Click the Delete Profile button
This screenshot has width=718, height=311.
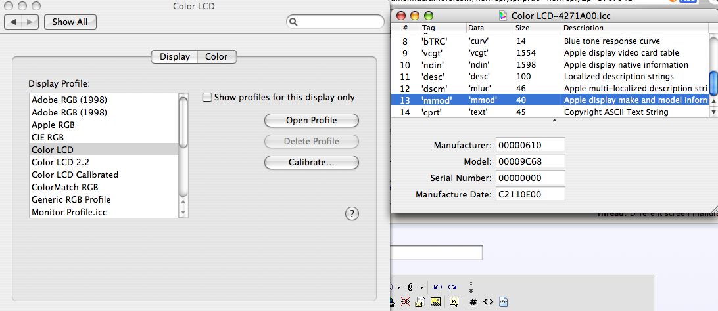312,141
